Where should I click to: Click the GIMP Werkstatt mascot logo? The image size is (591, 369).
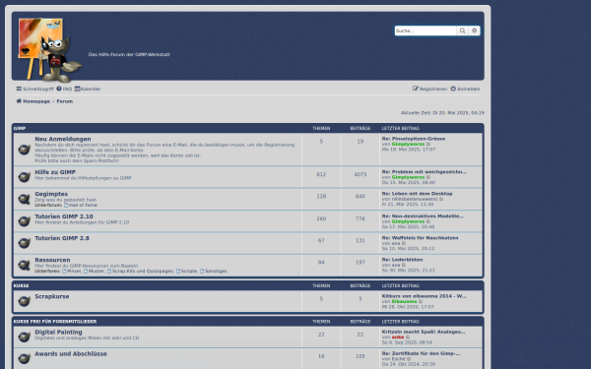coord(50,50)
